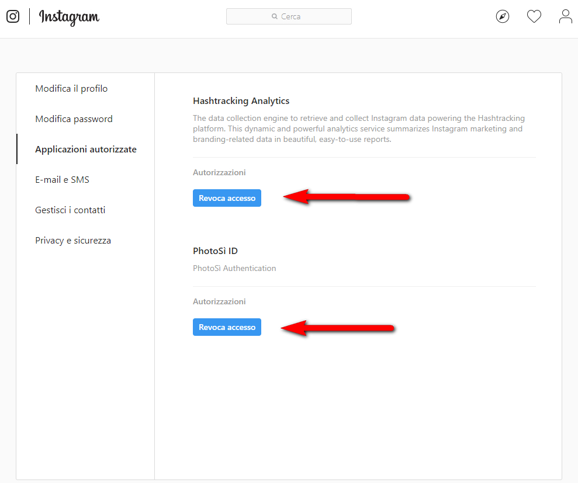This screenshot has width=578, height=483.
Task: Select Applicazioni autorizzate in the sidebar
Action: point(85,149)
